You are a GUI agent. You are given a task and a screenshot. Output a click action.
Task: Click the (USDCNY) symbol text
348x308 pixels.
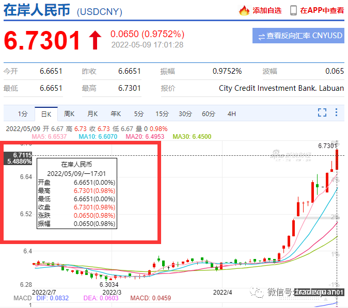click(100, 12)
